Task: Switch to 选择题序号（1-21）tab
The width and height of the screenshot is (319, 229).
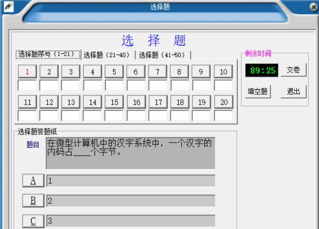Action: [48, 54]
